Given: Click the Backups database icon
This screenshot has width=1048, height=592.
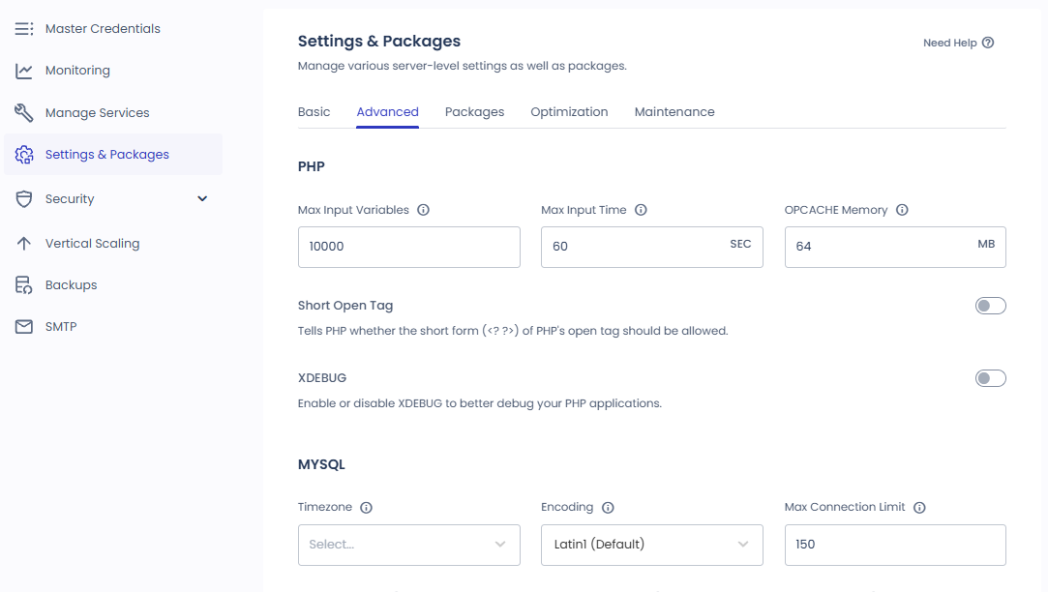Looking at the screenshot, I should tap(24, 285).
